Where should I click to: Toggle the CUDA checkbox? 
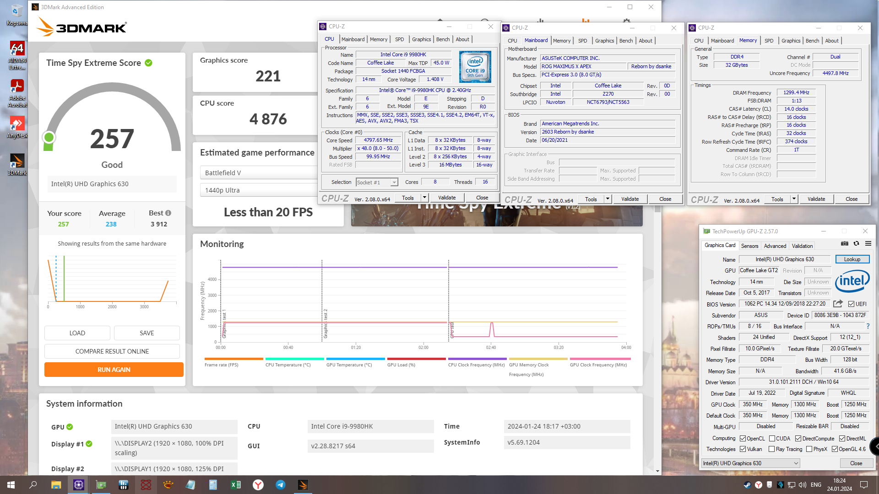[772, 439]
